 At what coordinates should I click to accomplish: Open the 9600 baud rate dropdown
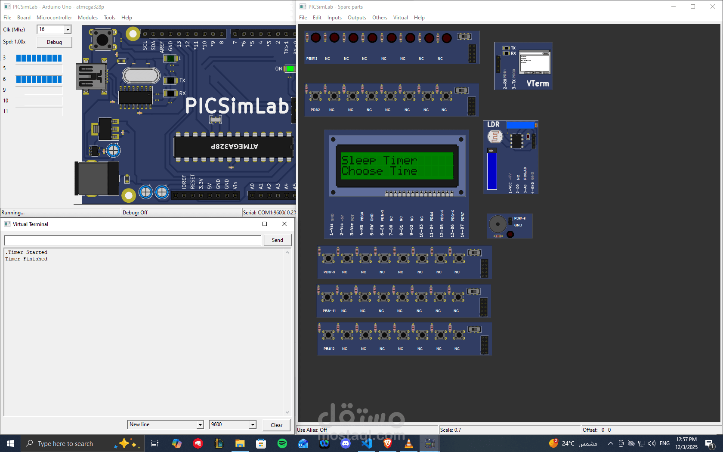(x=253, y=424)
